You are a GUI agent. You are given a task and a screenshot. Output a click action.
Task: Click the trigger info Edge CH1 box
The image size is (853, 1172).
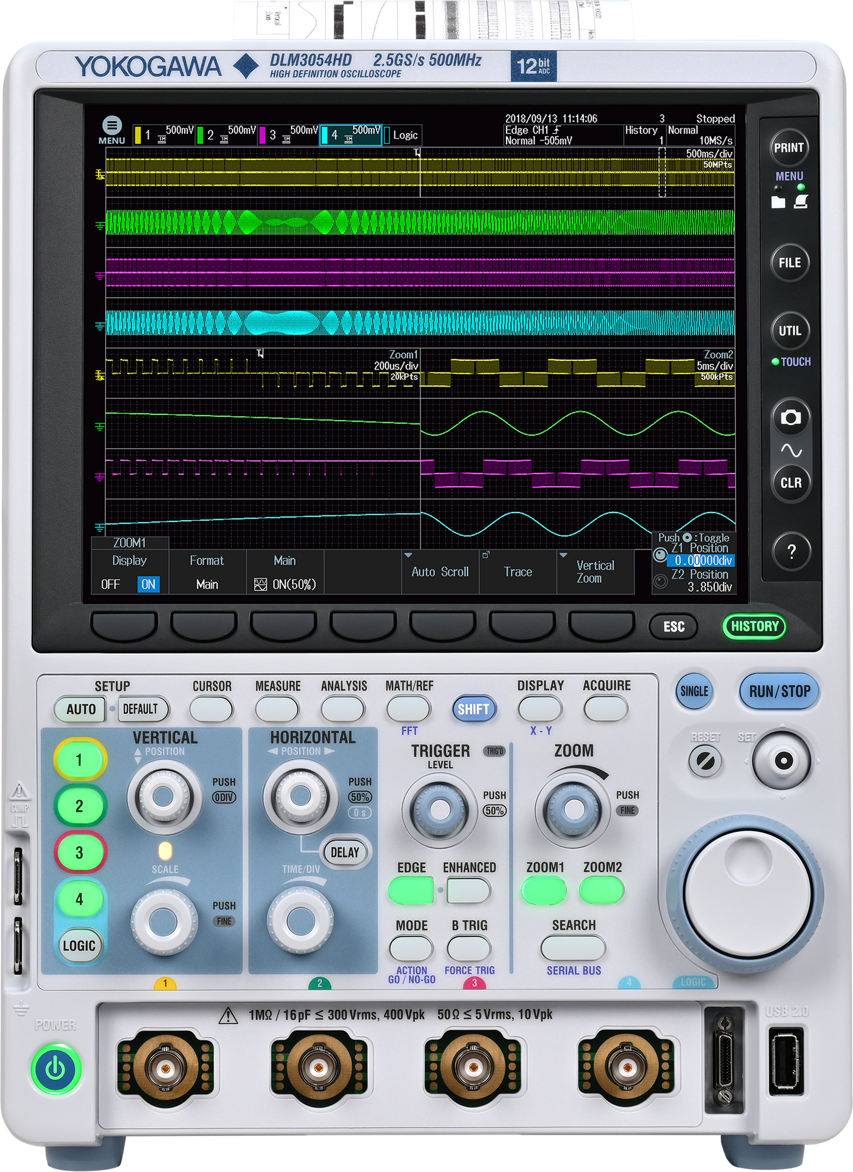(563, 135)
